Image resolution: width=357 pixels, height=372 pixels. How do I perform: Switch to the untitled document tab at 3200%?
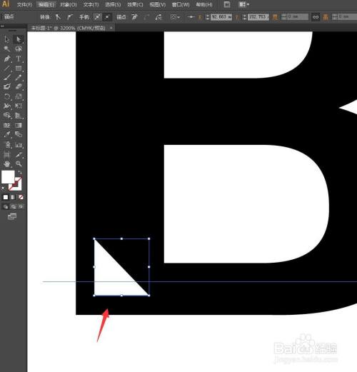69,28
